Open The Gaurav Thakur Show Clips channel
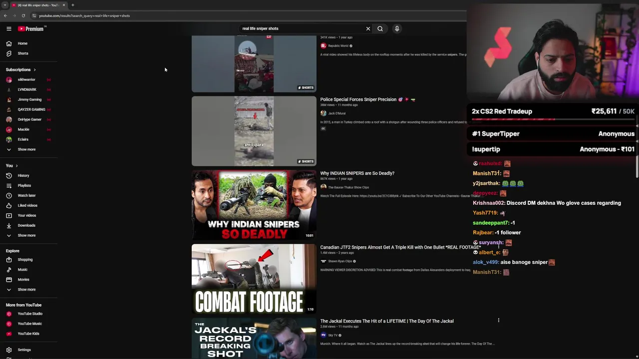 point(348,187)
